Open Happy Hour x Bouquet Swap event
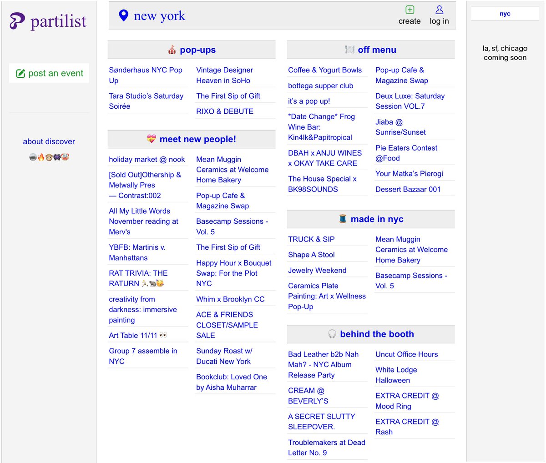The image size is (546, 463). click(233, 273)
